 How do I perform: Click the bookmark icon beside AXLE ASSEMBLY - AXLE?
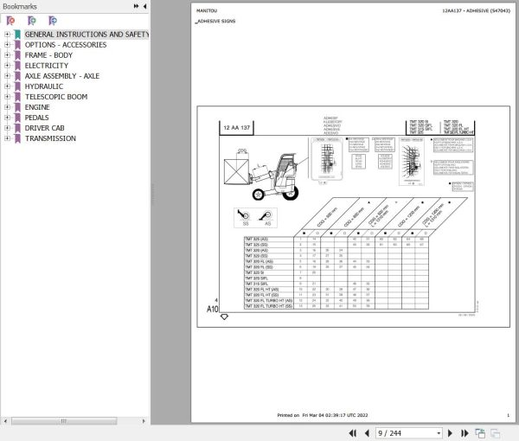tap(17, 76)
